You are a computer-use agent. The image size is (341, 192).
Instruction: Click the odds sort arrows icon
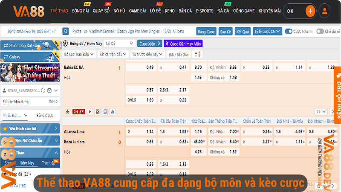coord(197,54)
